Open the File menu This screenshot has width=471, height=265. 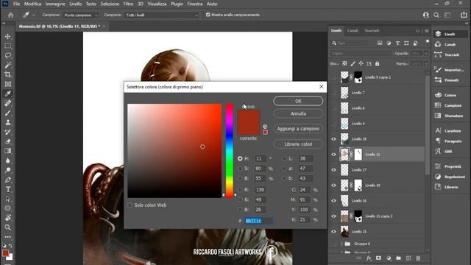pyautogui.click(x=16, y=4)
